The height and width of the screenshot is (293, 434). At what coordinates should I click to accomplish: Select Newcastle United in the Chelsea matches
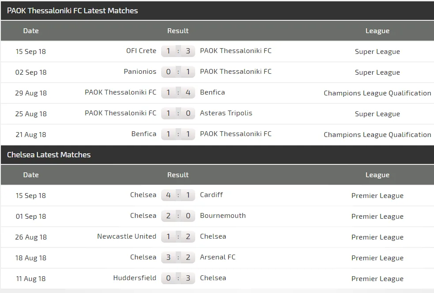point(127,236)
